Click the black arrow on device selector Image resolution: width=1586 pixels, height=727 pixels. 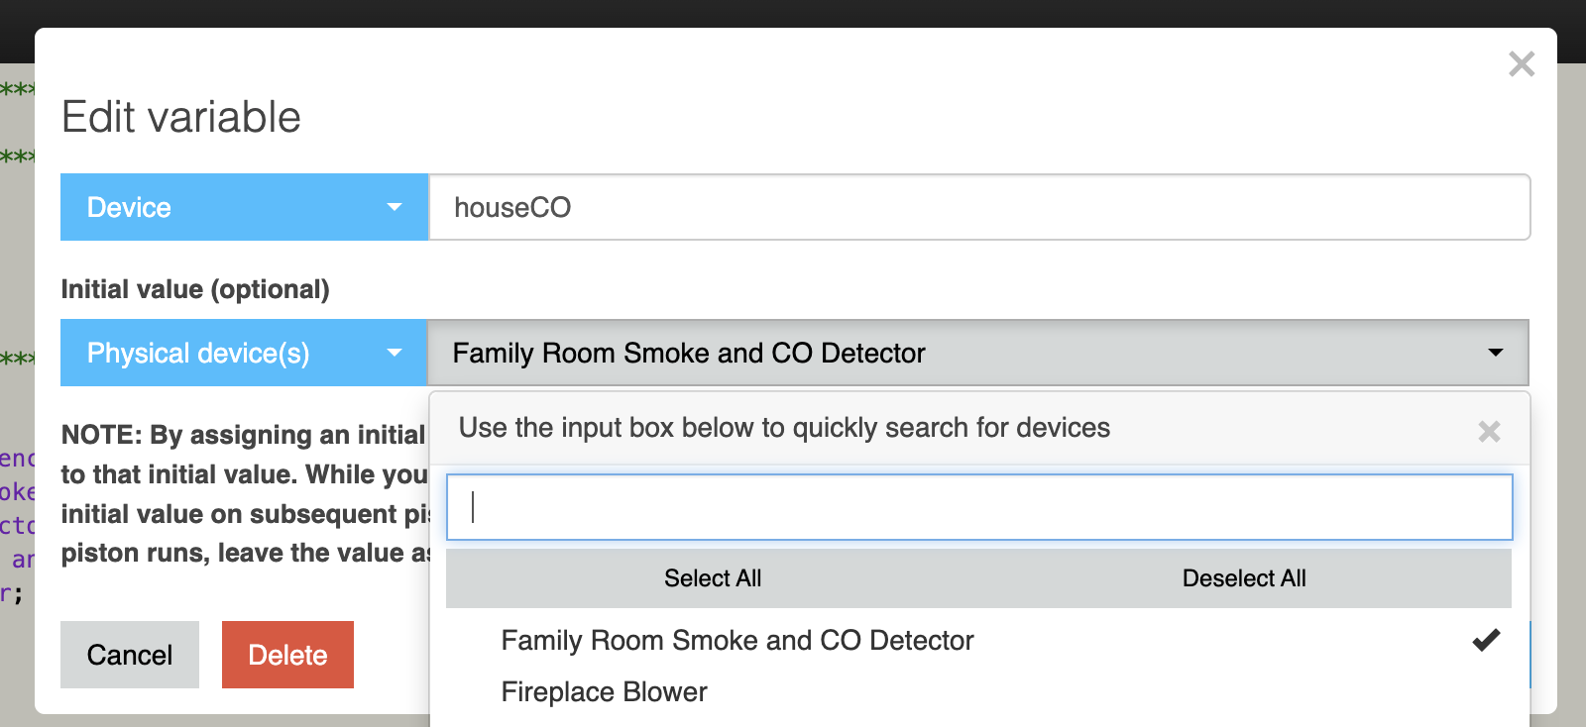(x=1495, y=353)
